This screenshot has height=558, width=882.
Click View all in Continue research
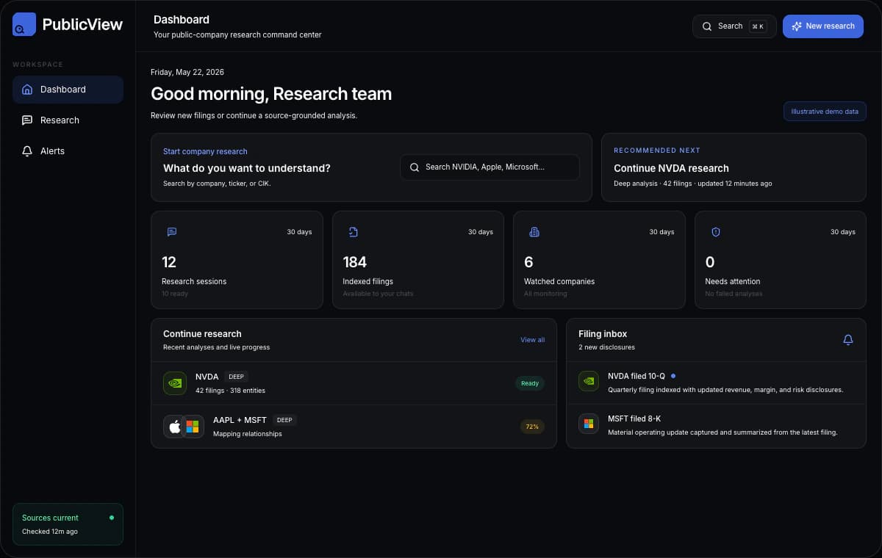pos(533,340)
